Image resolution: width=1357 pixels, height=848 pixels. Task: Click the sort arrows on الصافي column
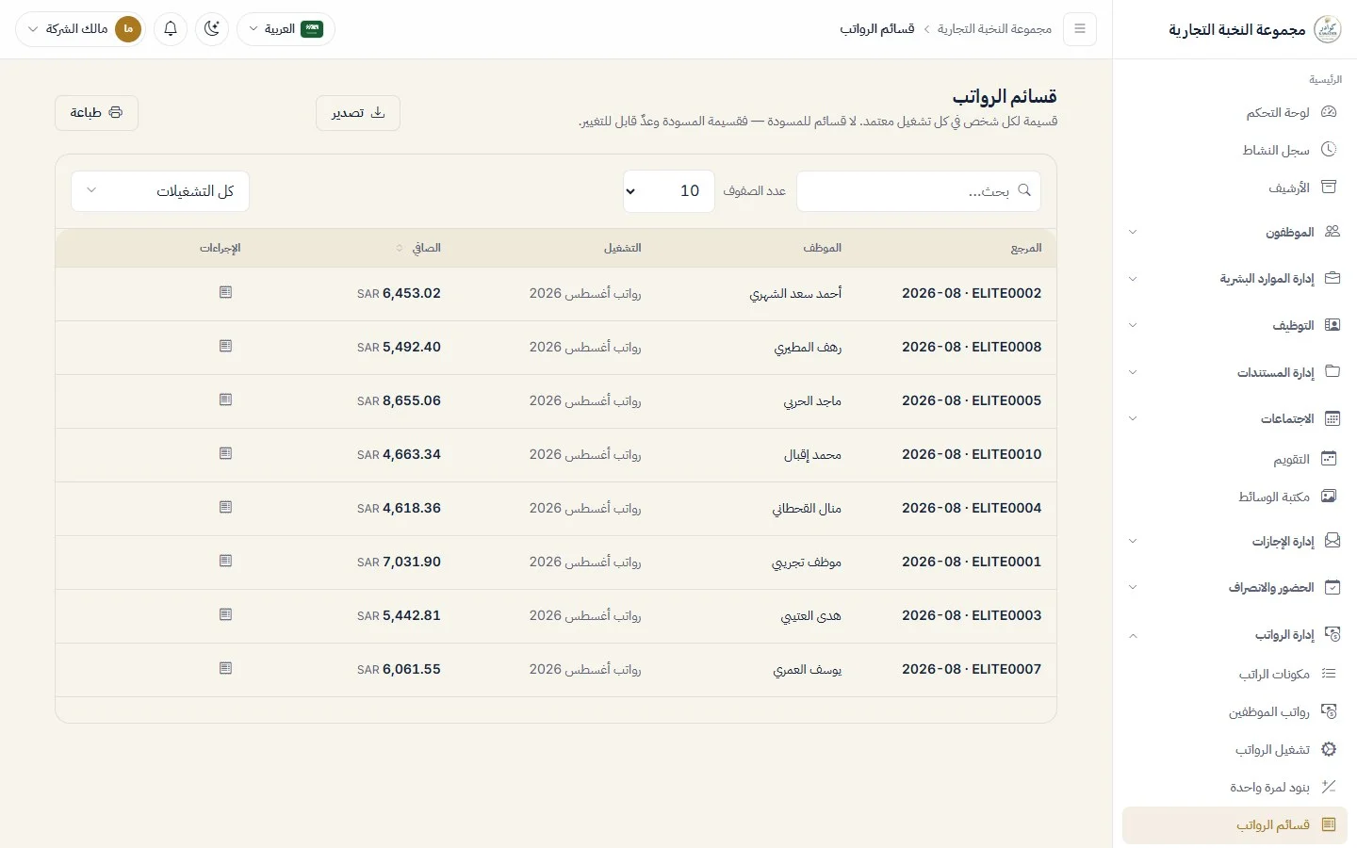pos(400,248)
